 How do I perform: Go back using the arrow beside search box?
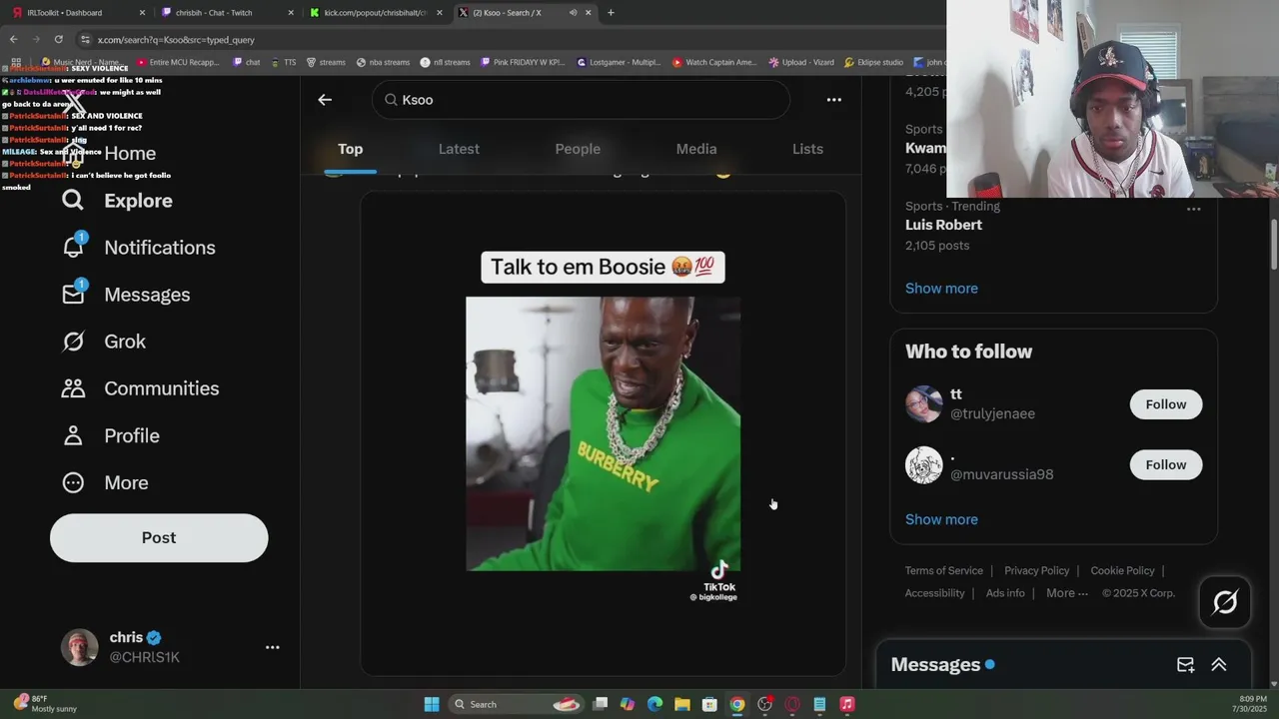click(325, 100)
